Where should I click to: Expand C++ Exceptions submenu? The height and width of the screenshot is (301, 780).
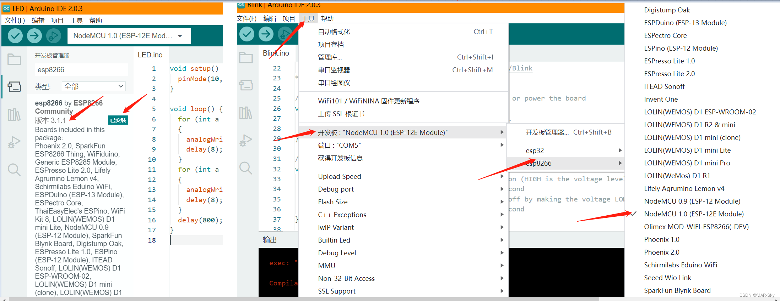(x=404, y=215)
